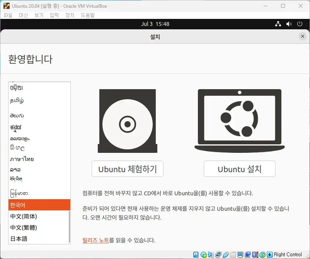Click the recording status icon
Viewport: 310px width, 259px height.
(247, 255)
